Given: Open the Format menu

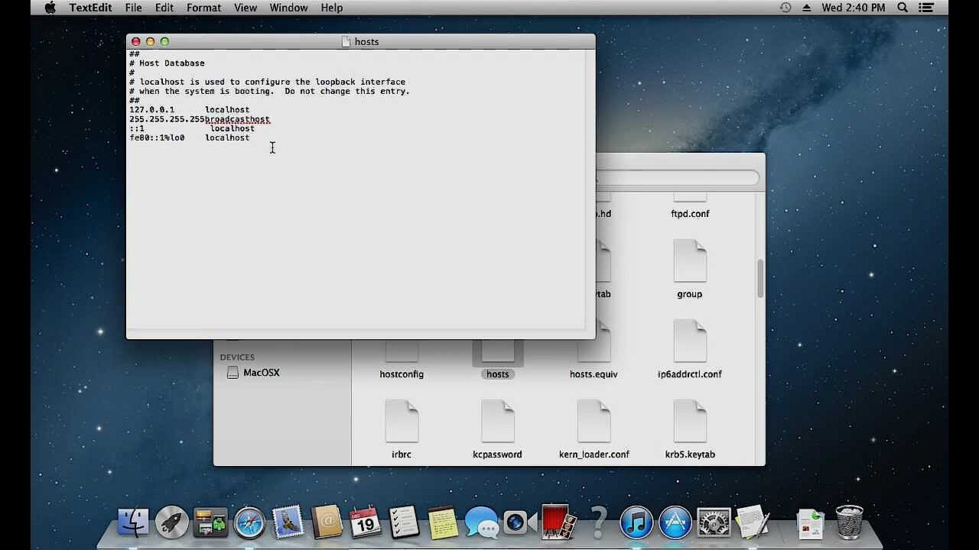Looking at the screenshot, I should [203, 8].
